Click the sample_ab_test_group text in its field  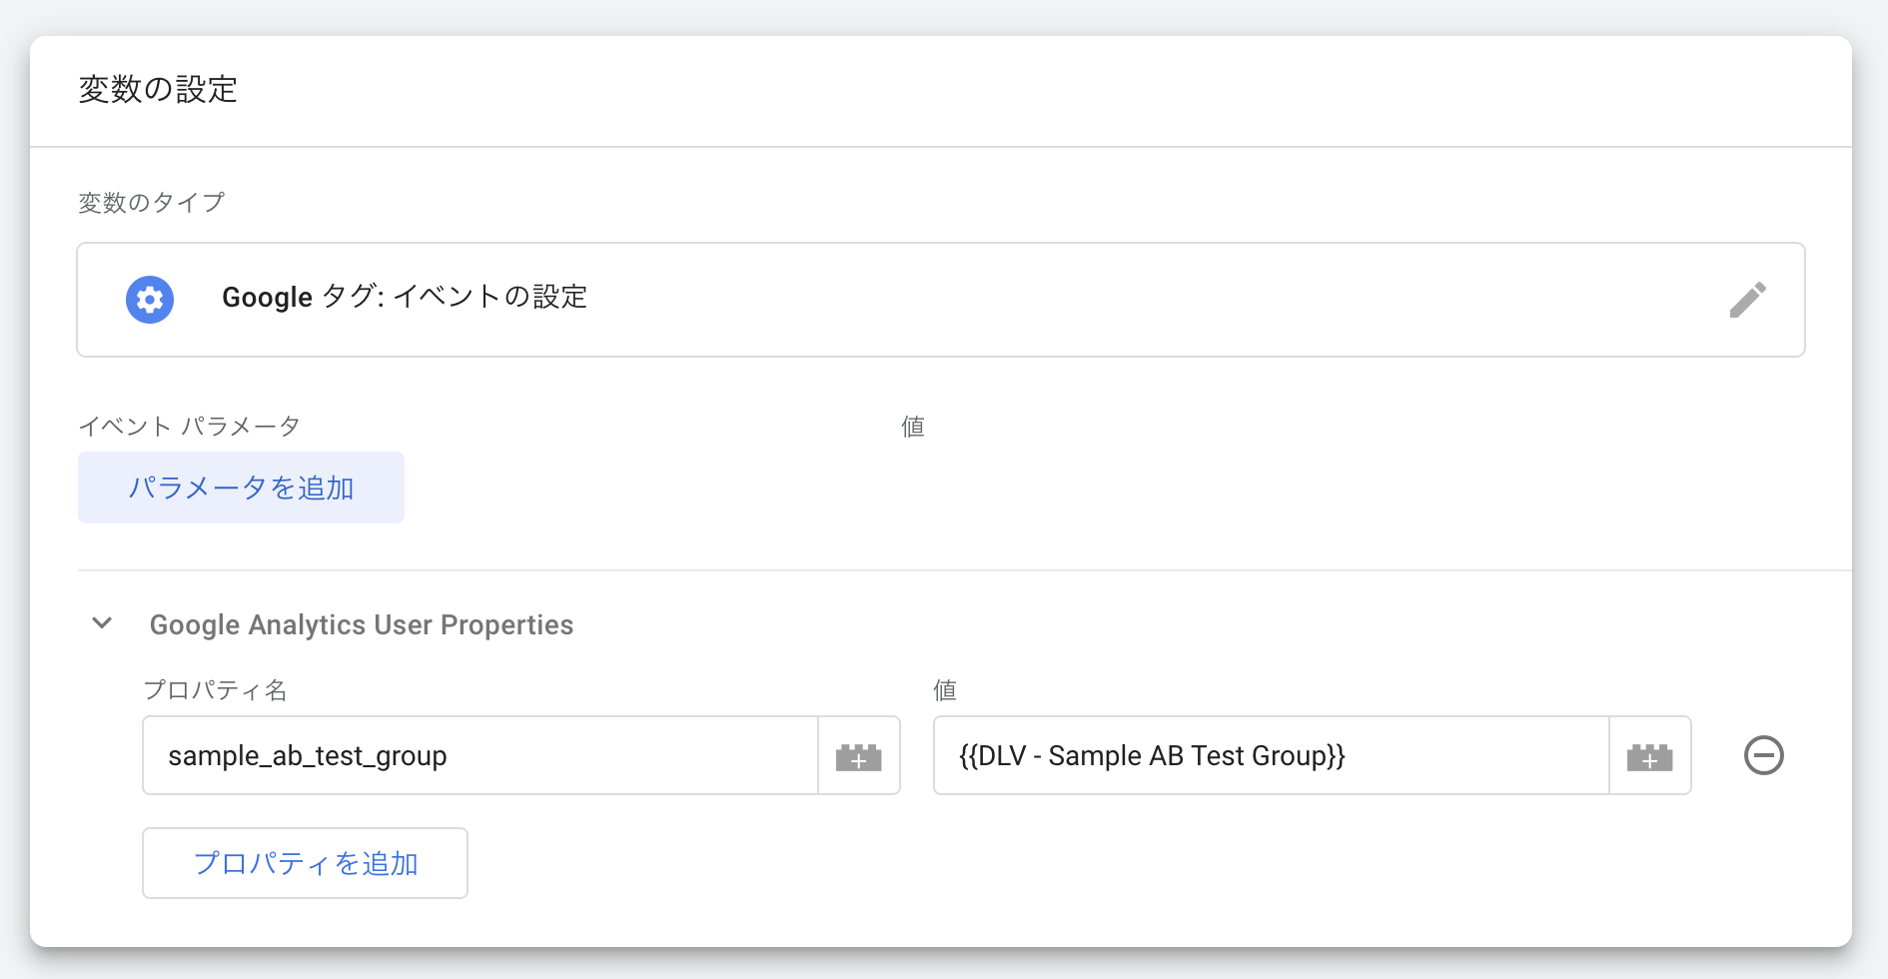pos(308,756)
